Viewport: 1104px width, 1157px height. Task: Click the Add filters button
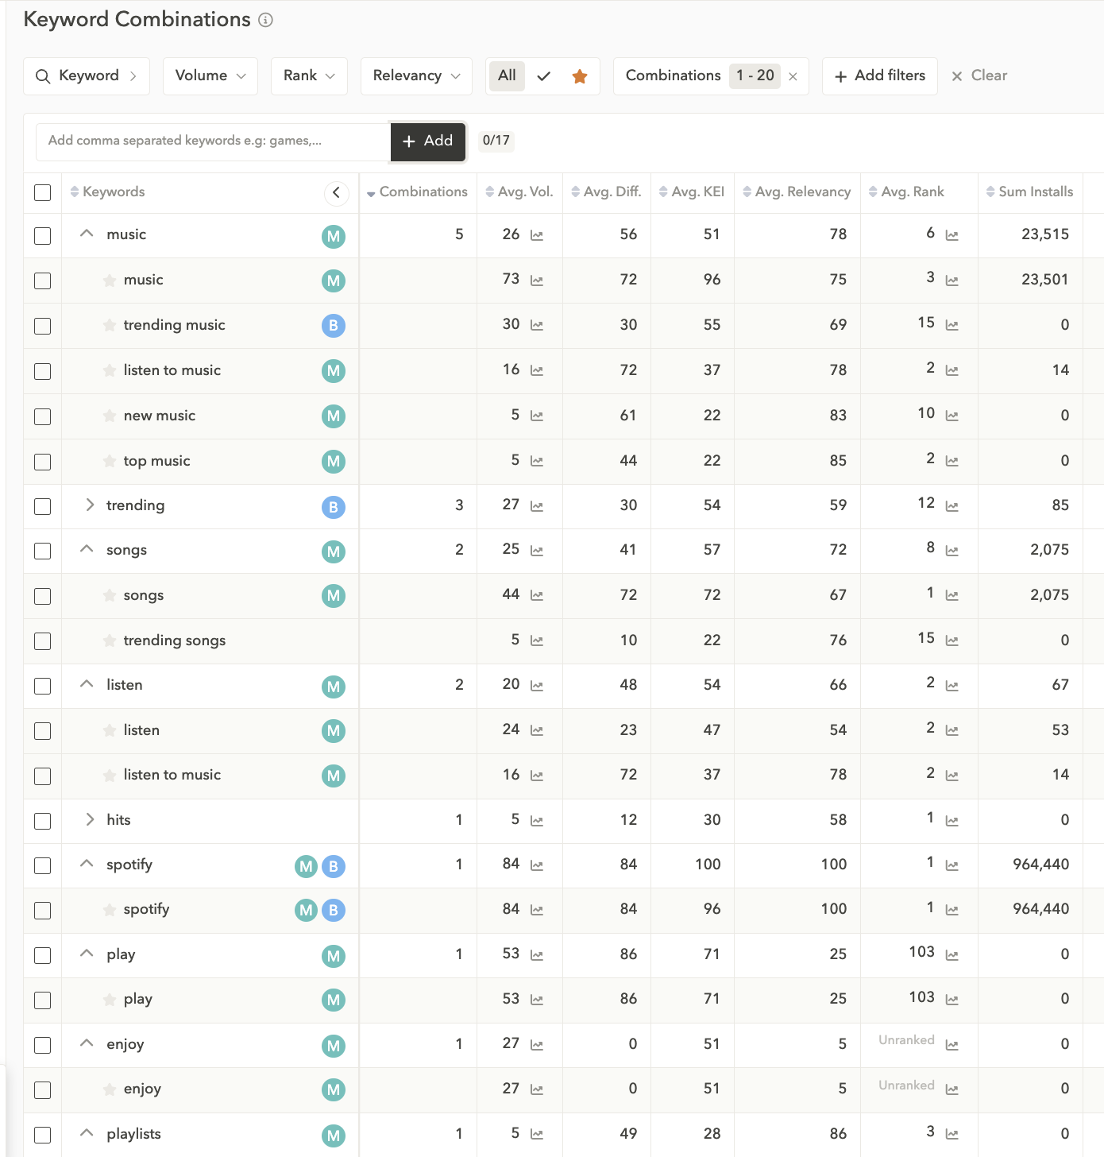tap(880, 76)
